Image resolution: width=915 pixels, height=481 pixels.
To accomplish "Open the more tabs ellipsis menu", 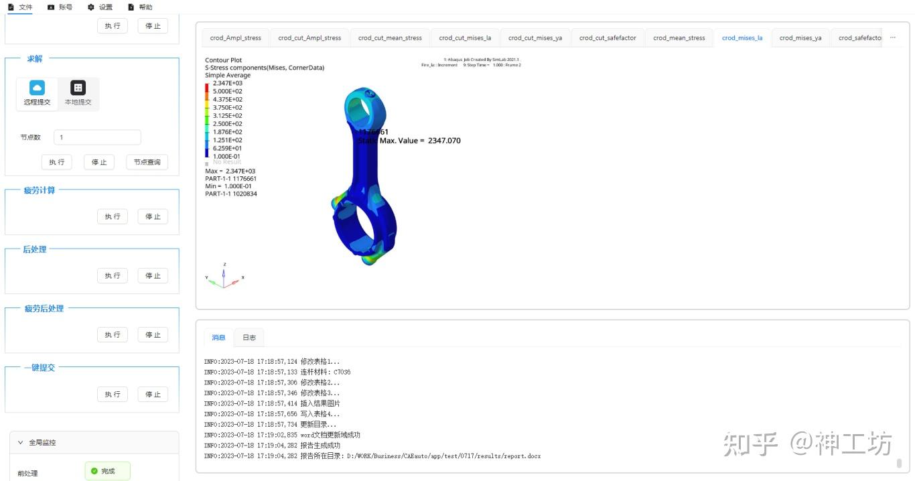I will pos(893,38).
